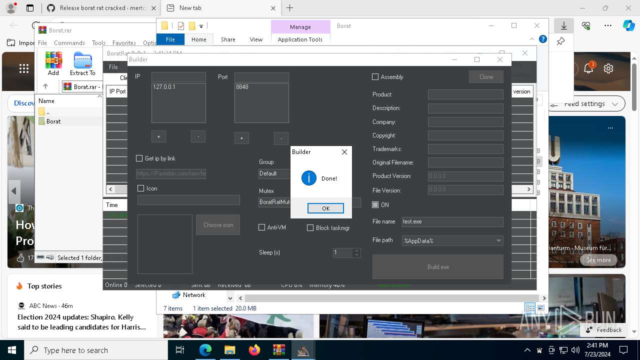
Task: Open the Commands menu in WinRAR
Action: [x=69, y=43]
